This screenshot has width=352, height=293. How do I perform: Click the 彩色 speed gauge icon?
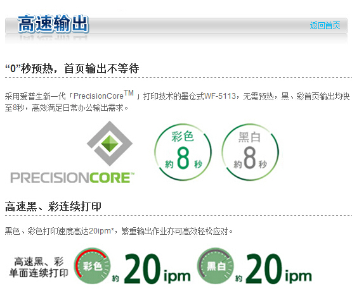pos(92,266)
